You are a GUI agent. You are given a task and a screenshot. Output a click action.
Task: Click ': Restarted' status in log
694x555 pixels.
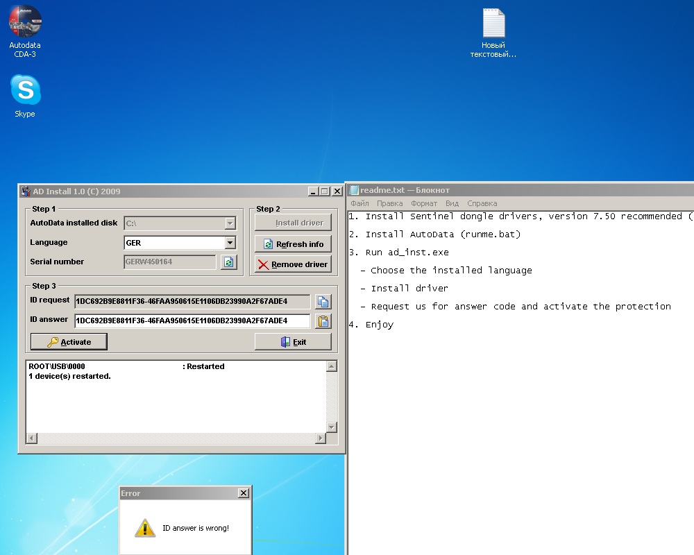(203, 366)
